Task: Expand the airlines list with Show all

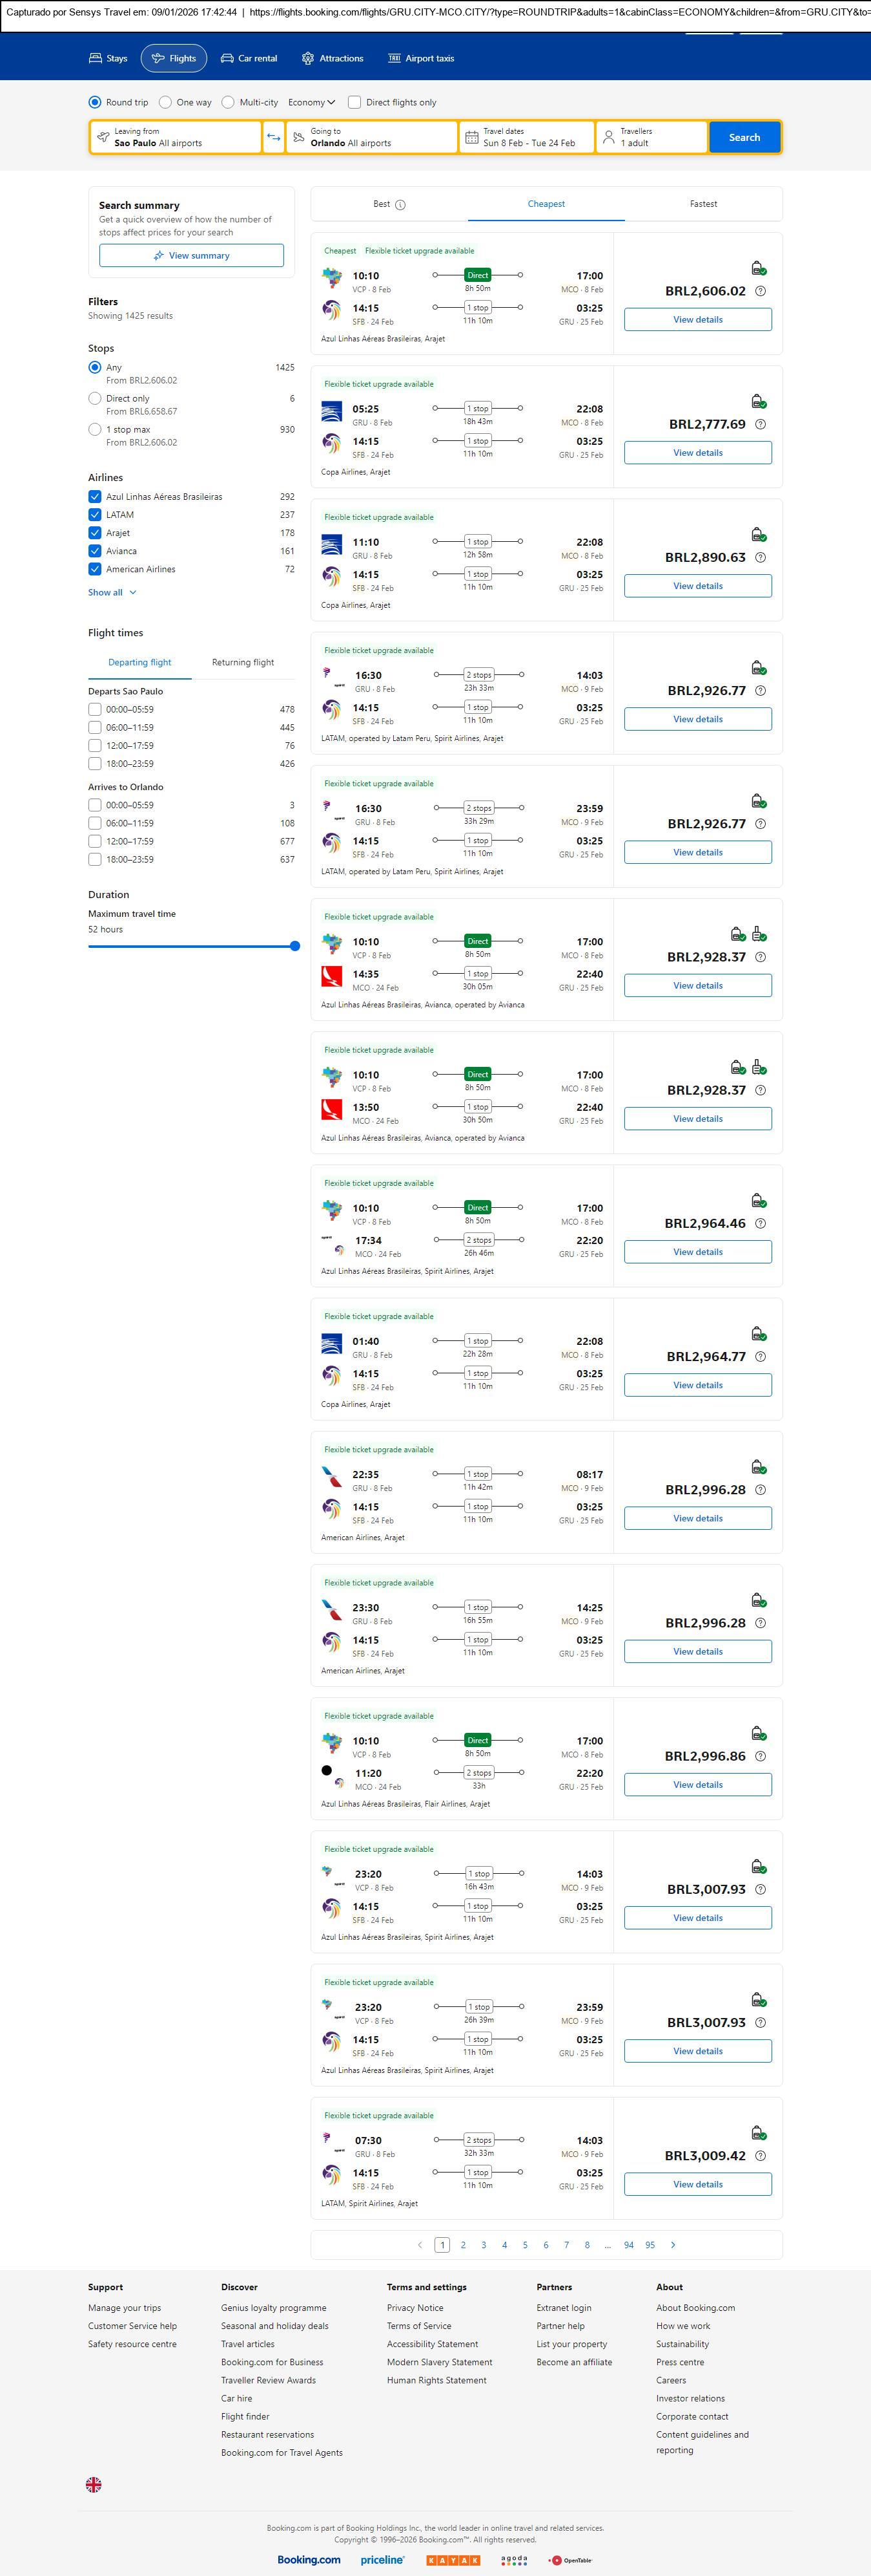Action: 112,593
